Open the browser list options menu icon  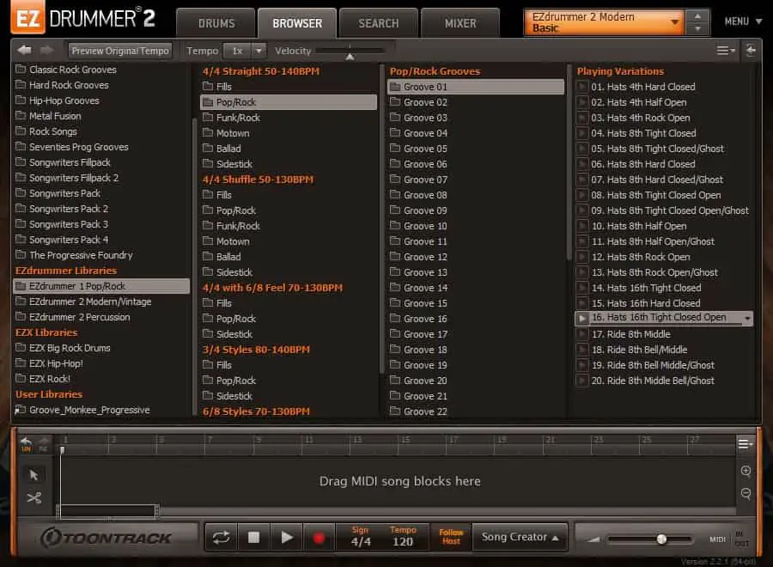pyautogui.click(x=726, y=51)
